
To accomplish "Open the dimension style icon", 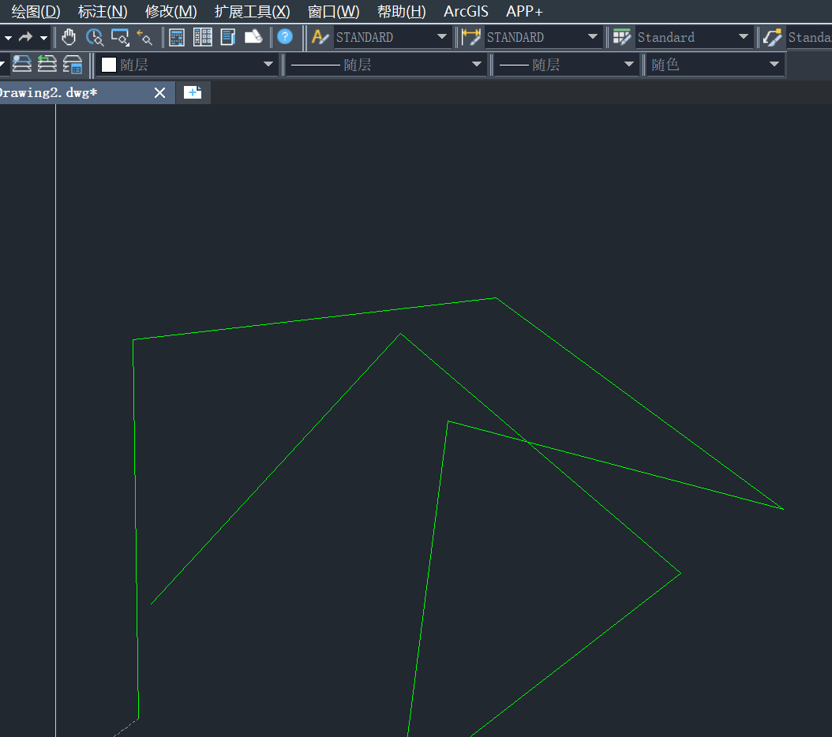I will pyautogui.click(x=471, y=37).
